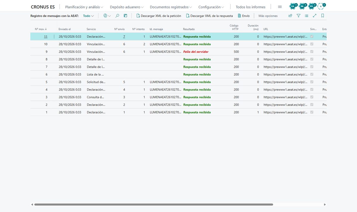Toggle the Sim checkbox in row 10
The height and width of the screenshot is (212, 357).
pos(312,44)
